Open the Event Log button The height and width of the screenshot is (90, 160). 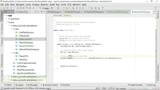pos(150,85)
